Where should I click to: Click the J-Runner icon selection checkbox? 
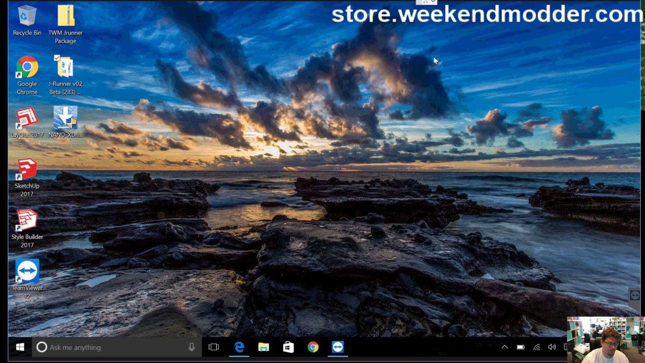point(57,58)
